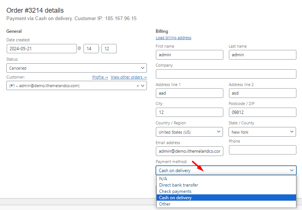This screenshot has height=210, width=302.
Task: Click the billing First name field
Action: (189, 55)
